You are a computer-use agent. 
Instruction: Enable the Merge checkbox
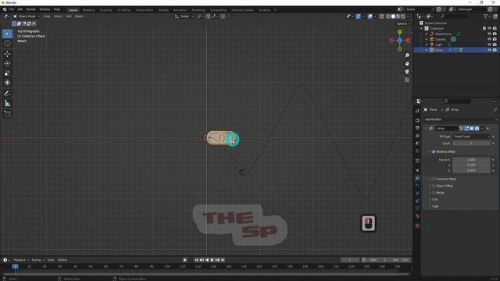434,193
